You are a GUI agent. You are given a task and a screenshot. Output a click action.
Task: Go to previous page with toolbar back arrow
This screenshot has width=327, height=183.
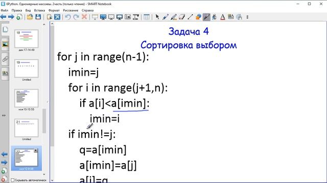[x=4, y=17]
